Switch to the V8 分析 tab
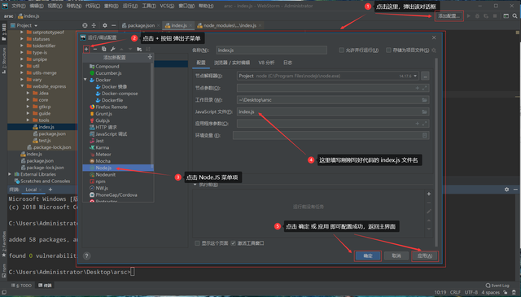521x297 pixels. (266, 63)
